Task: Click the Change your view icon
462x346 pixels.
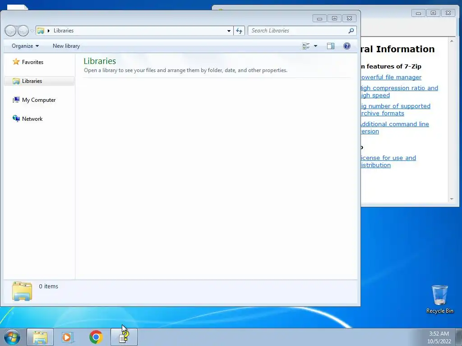Action: pyautogui.click(x=306, y=46)
